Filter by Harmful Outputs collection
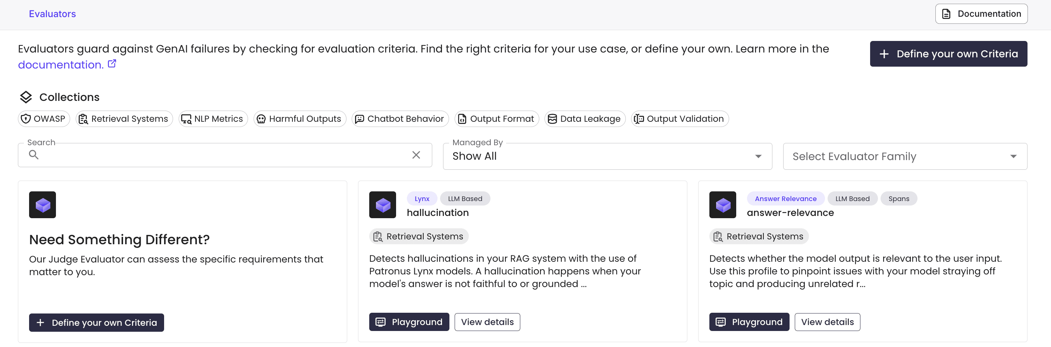The height and width of the screenshot is (347, 1051). (299, 119)
